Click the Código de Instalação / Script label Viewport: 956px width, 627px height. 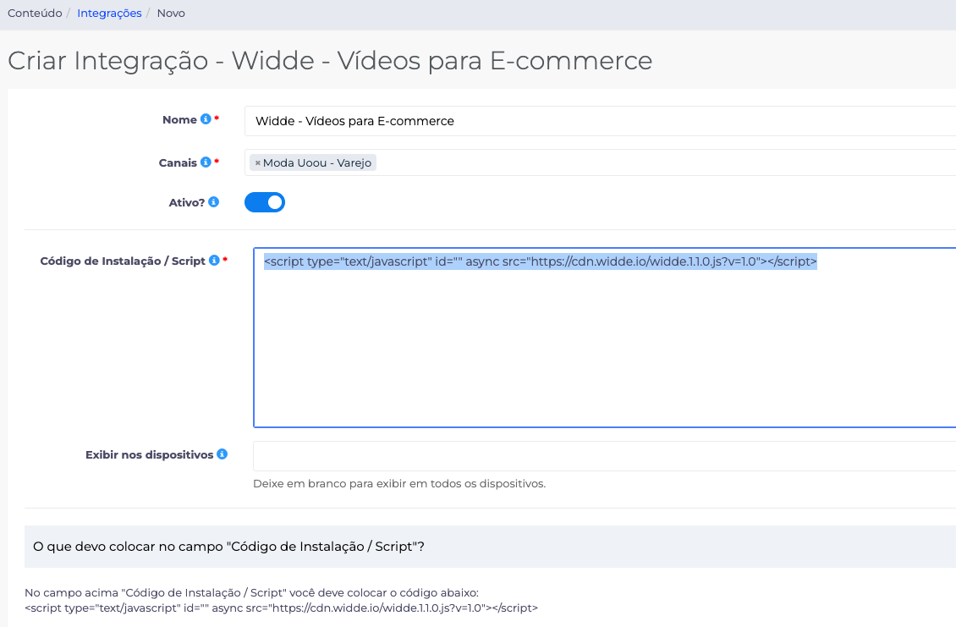pos(123,261)
